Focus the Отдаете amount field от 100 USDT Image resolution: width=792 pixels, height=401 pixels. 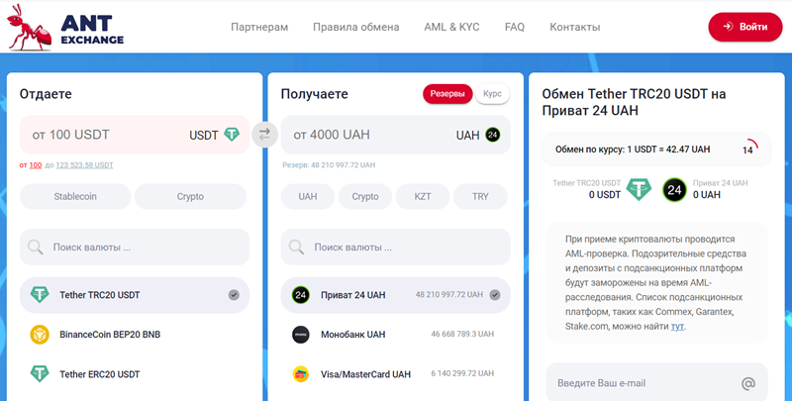click(x=135, y=135)
